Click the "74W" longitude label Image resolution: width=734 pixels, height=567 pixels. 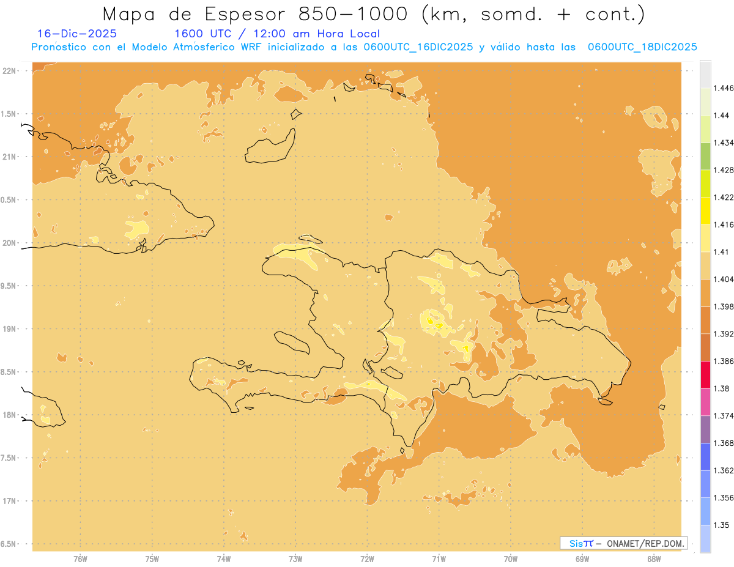click(x=224, y=559)
